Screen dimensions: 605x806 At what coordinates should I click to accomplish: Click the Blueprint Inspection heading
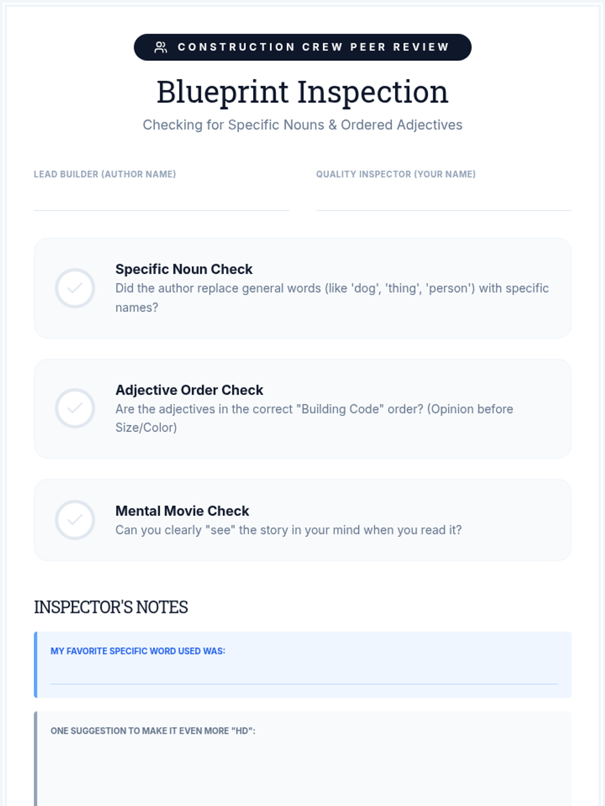coord(302,92)
